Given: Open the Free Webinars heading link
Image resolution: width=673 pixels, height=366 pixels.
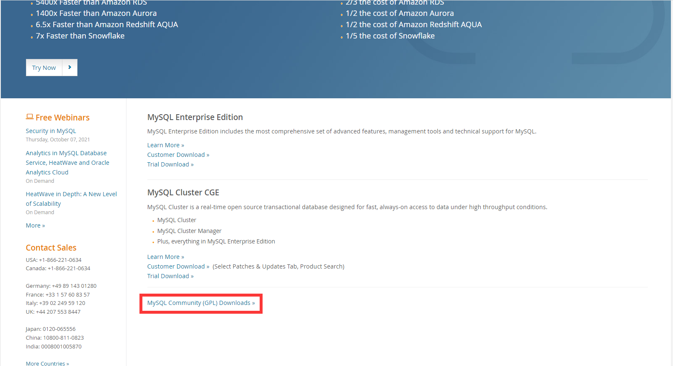Looking at the screenshot, I should coord(62,118).
